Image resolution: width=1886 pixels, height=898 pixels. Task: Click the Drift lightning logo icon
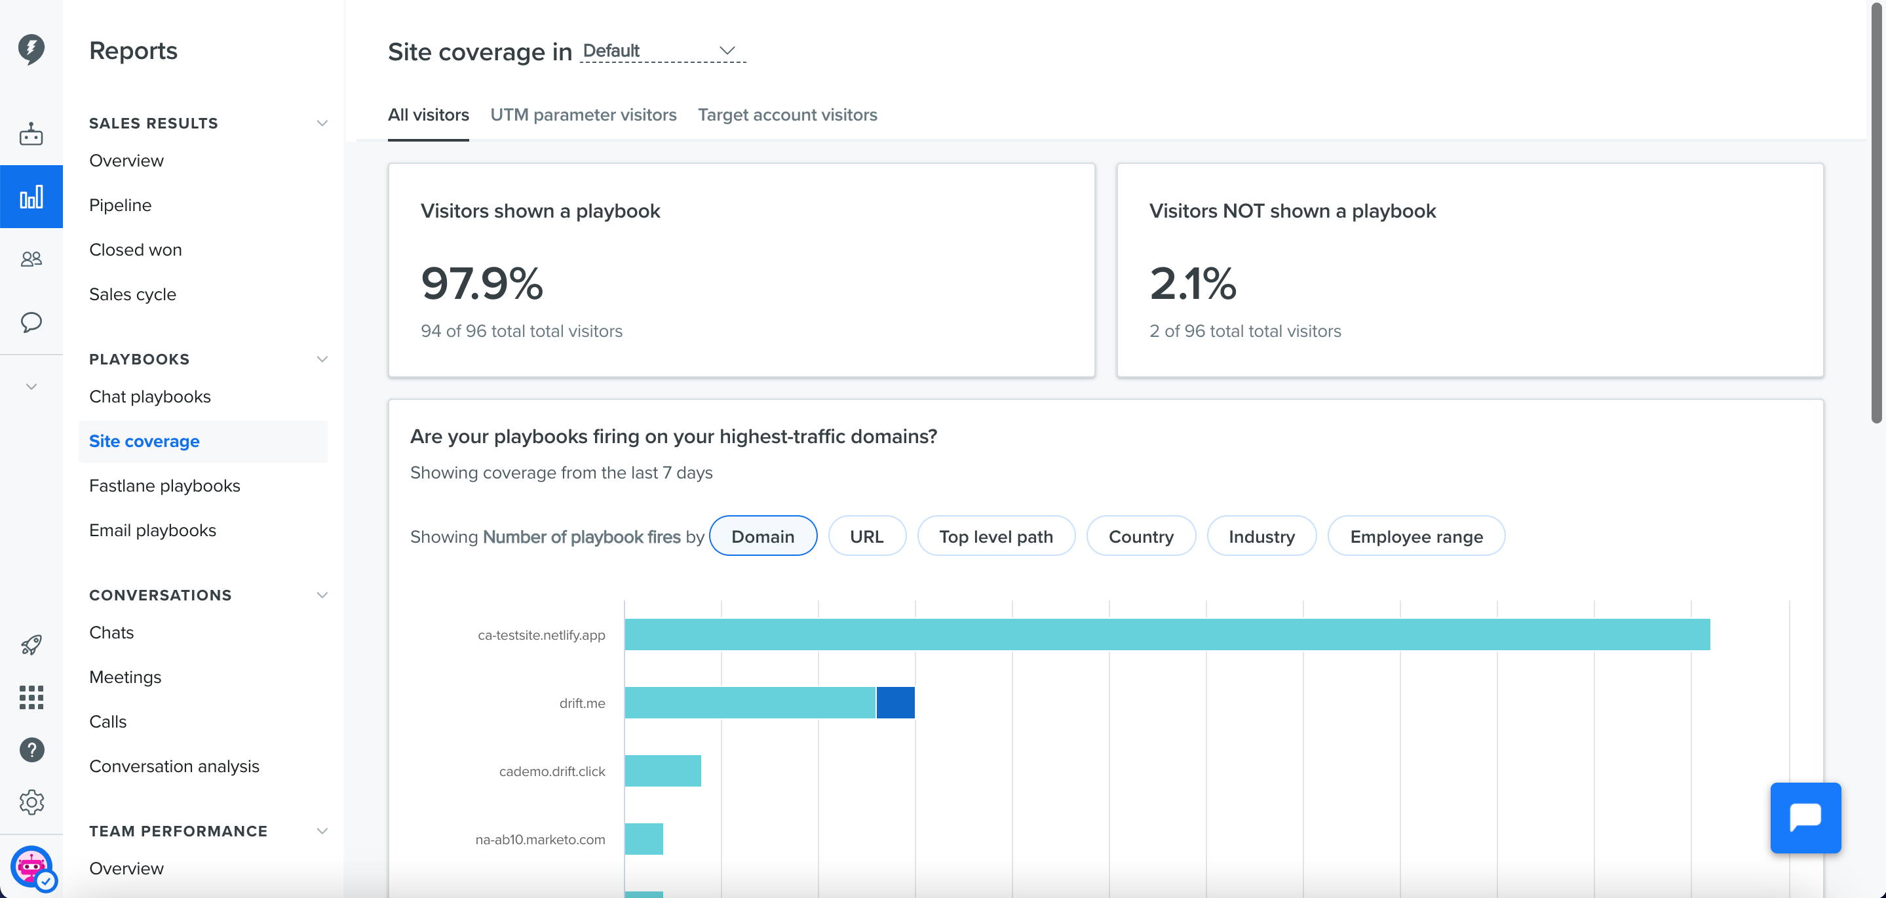(31, 49)
